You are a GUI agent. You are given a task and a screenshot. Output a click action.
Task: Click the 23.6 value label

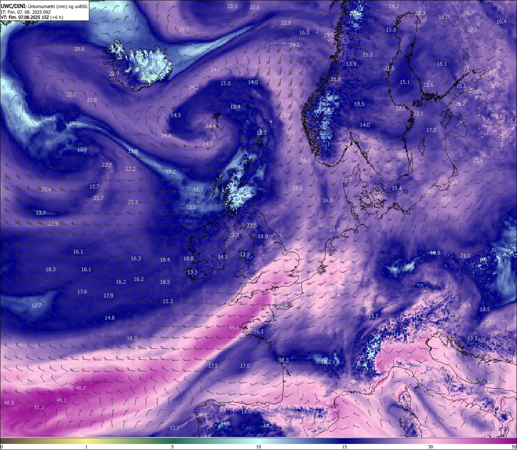point(428,85)
